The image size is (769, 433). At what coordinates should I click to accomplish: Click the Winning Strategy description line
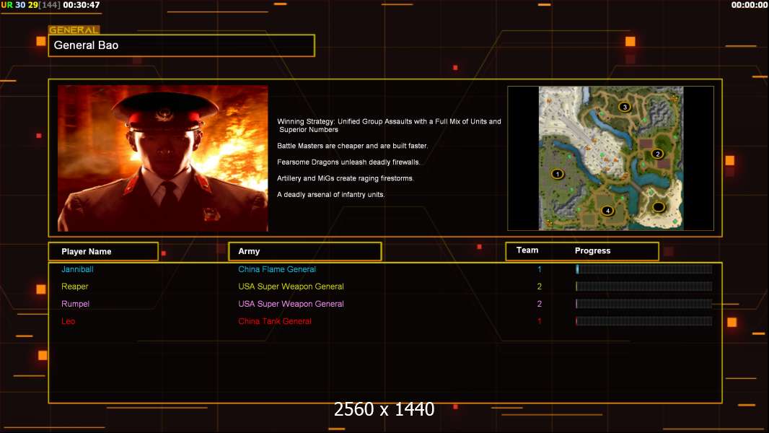tap(389, 126)
